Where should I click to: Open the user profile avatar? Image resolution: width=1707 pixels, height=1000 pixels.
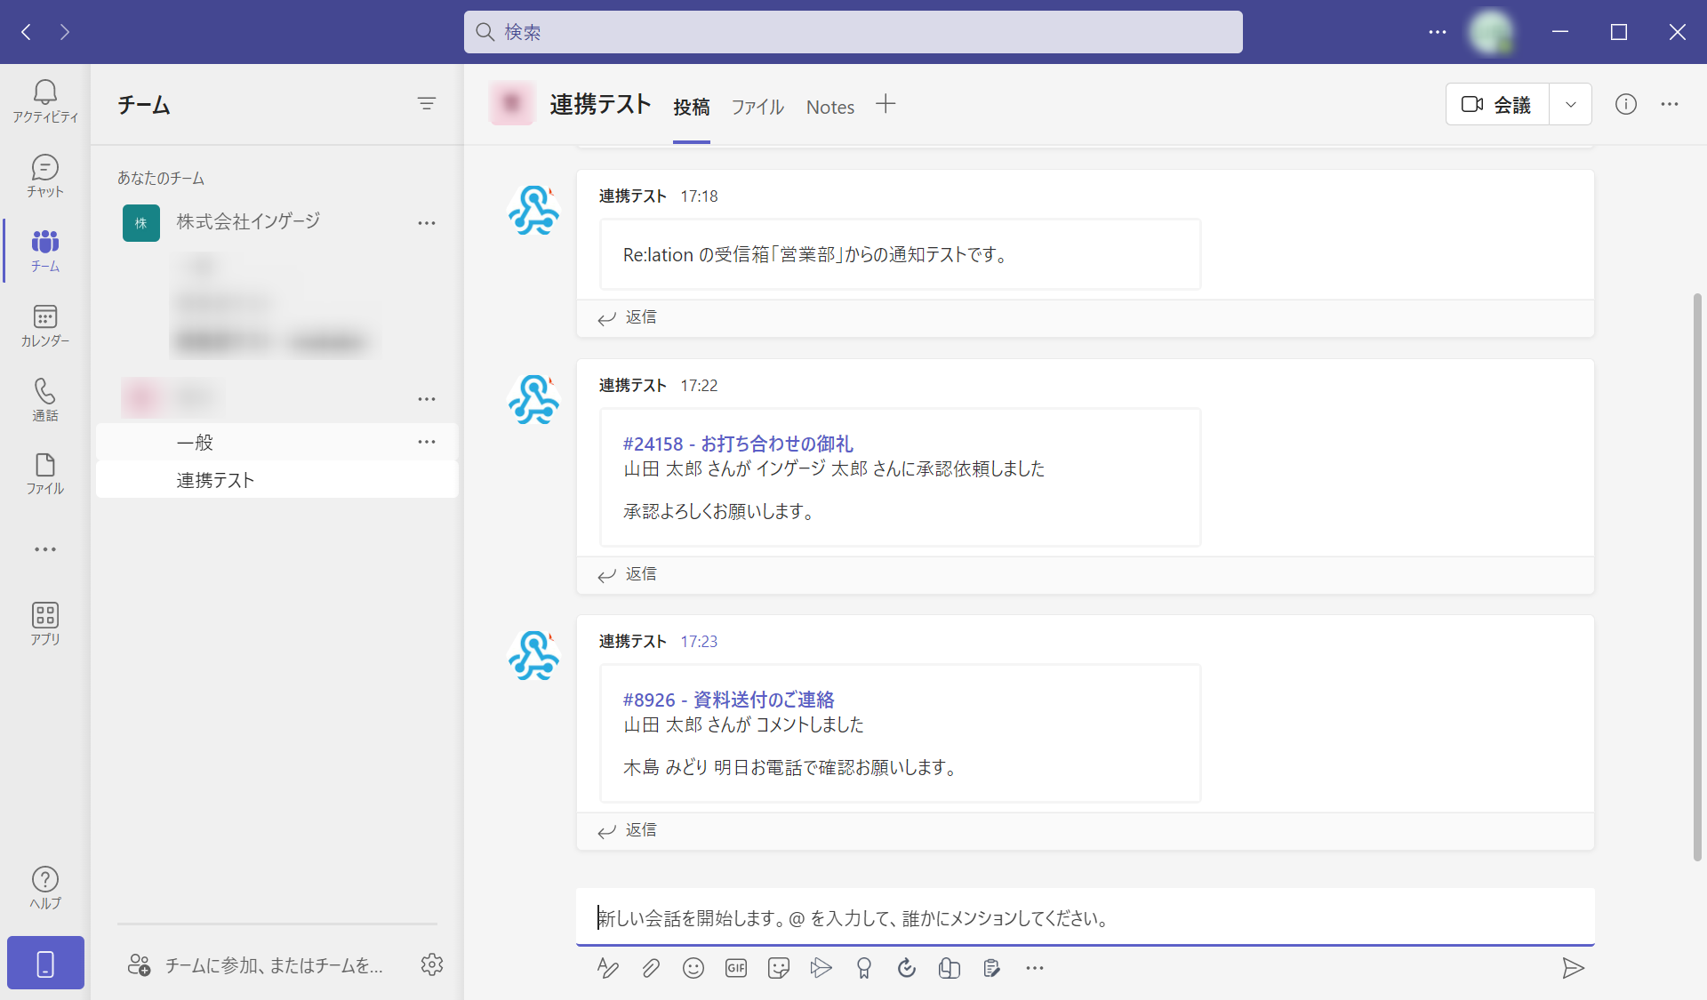pos(1491,32)
